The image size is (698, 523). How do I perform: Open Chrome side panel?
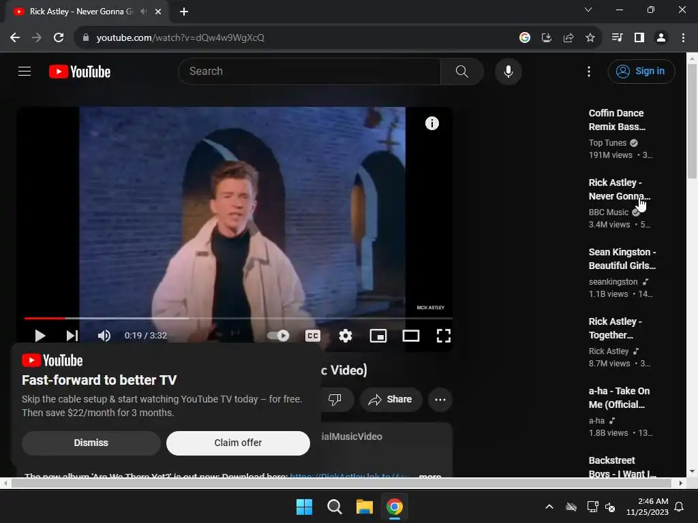[639, 38]
